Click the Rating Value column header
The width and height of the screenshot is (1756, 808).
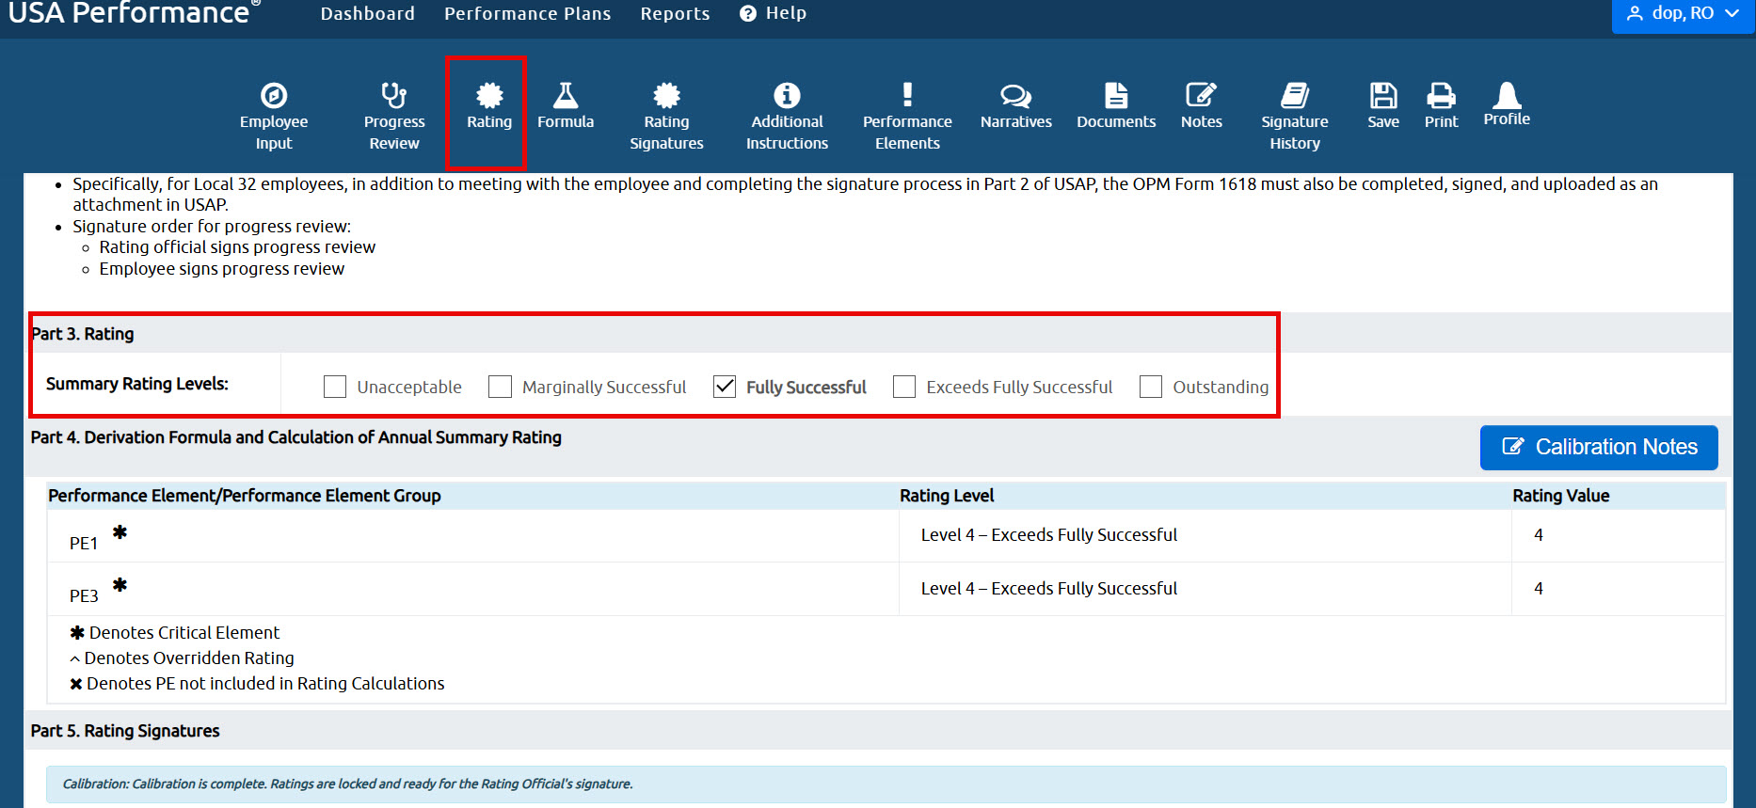(x=1560, y=496)
